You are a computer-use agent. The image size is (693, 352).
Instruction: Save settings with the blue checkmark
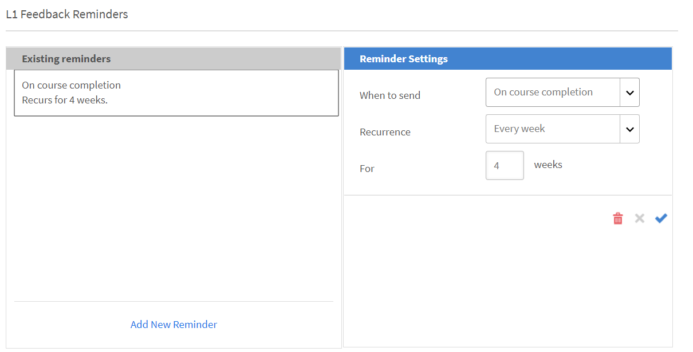(x=661, y=218)
